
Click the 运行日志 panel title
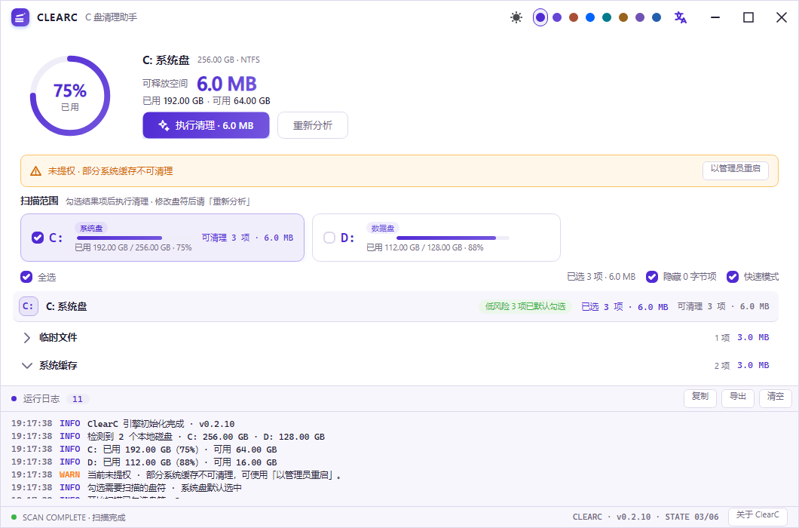(41, 398)
